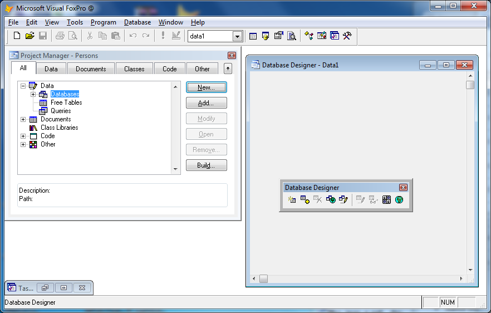Open the Edit menu
The width and height of the screenshot is (491, 313).
coord(32,22)
